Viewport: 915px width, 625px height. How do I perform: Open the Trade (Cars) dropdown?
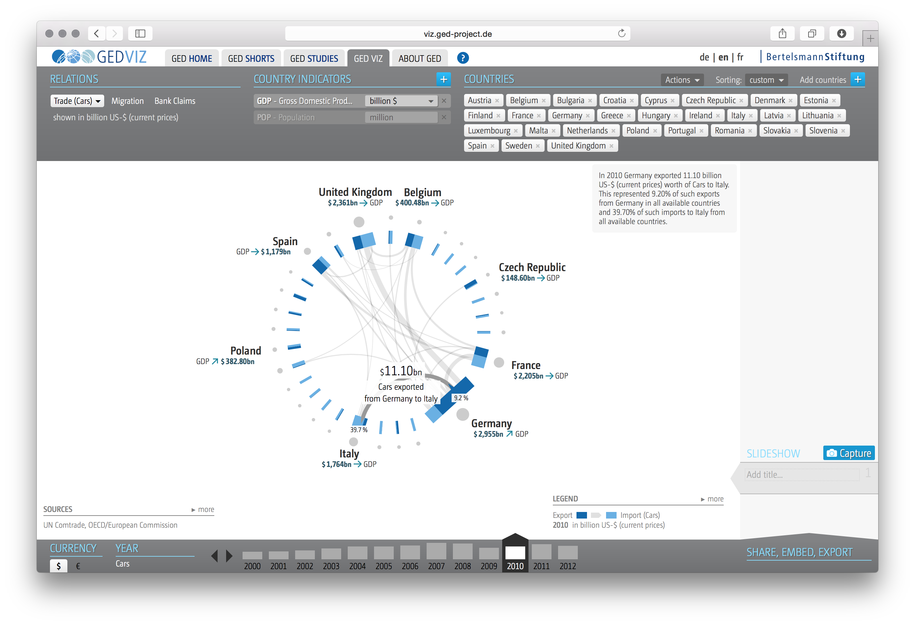77,101
